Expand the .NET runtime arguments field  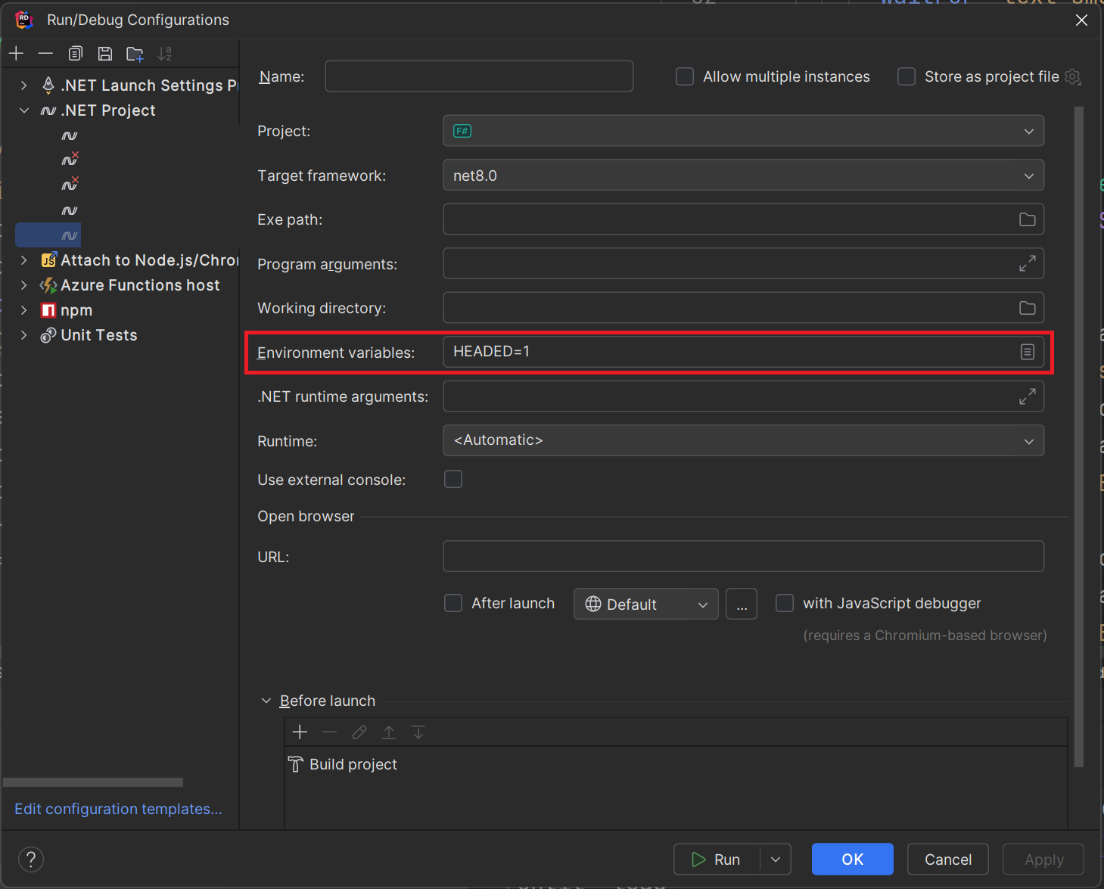[1027, 396]
